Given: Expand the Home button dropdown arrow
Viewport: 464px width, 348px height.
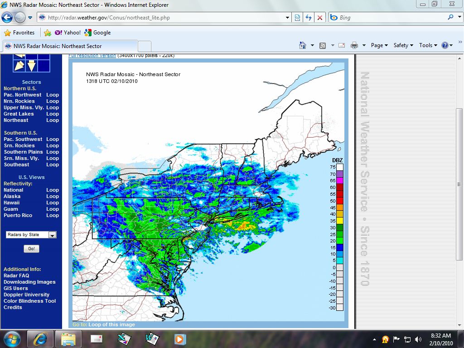Looking at the screenshot, I should tap(312, 45).
